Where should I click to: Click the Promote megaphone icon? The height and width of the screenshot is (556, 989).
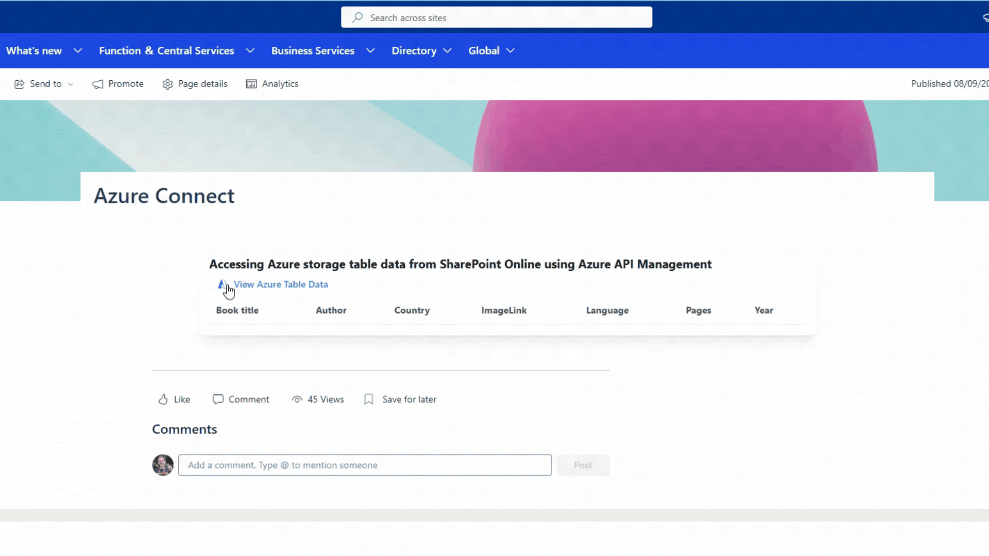tap(98, 84)
